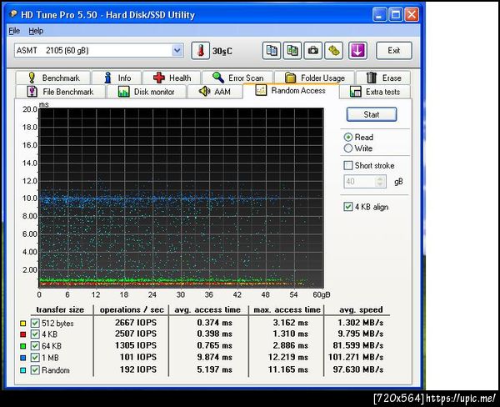
Task: Open the File menu
Action: click(x=14, y=31)
